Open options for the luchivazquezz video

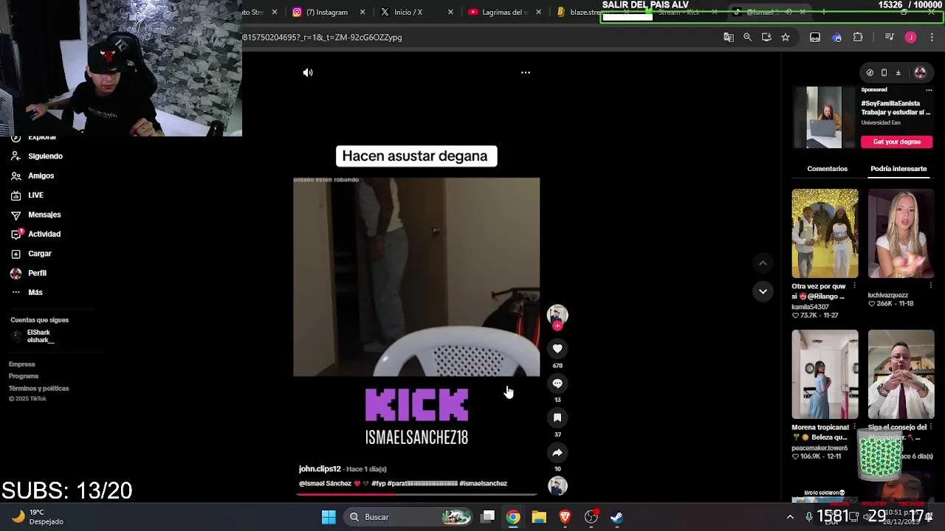pyautogui.click(x=931, y=285)
